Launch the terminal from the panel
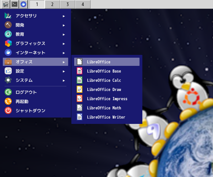The height and width of the screenshot is (177, 213). 15,4
